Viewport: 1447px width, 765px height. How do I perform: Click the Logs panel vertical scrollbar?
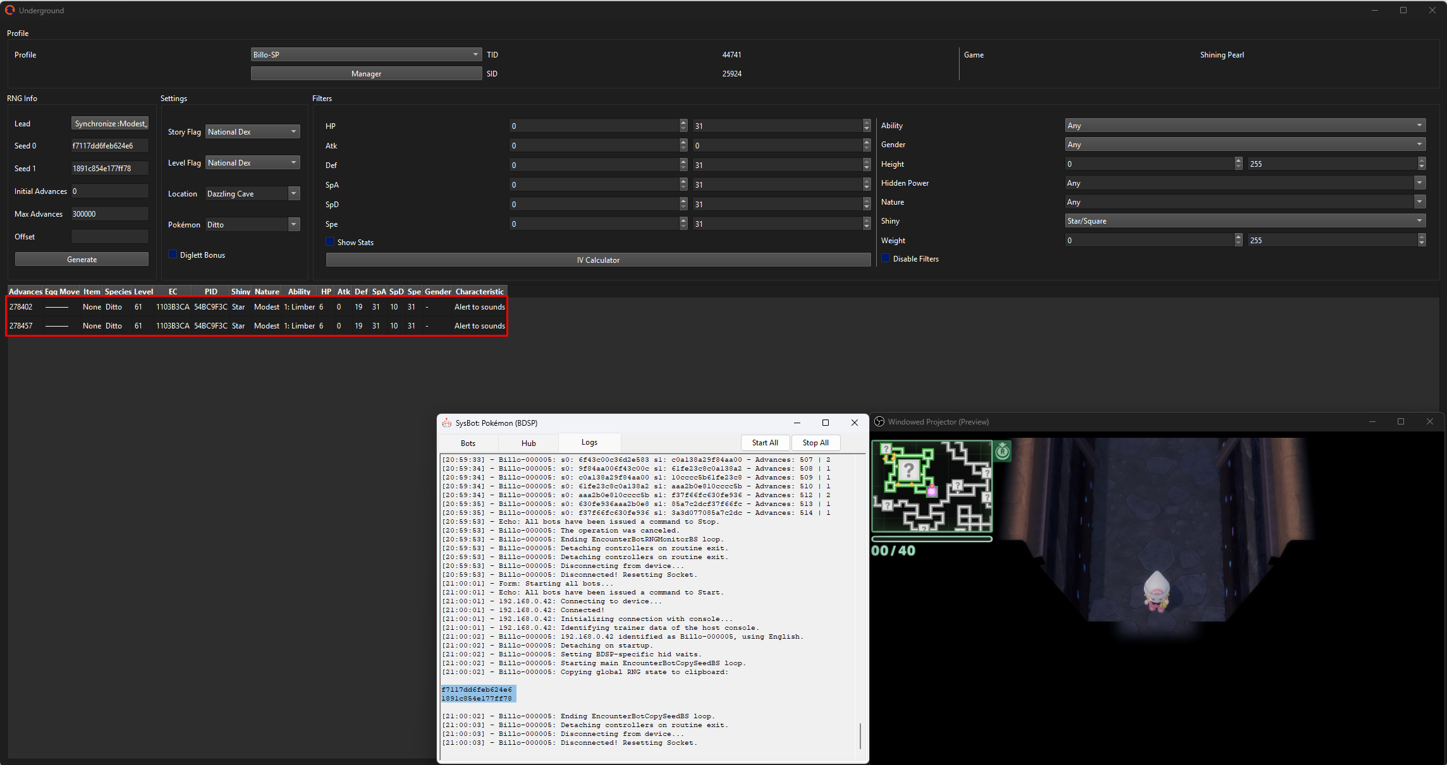(860, 736)
